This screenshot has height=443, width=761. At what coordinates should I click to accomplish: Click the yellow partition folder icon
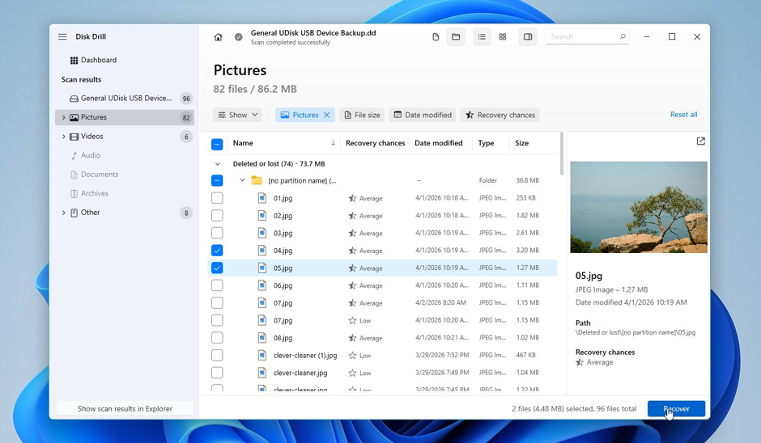coord(257,180)
